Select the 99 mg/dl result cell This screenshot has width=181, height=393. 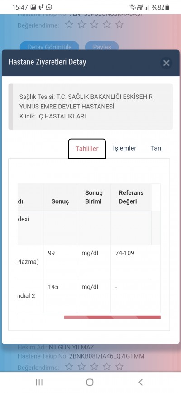click(x=60, y=262)
